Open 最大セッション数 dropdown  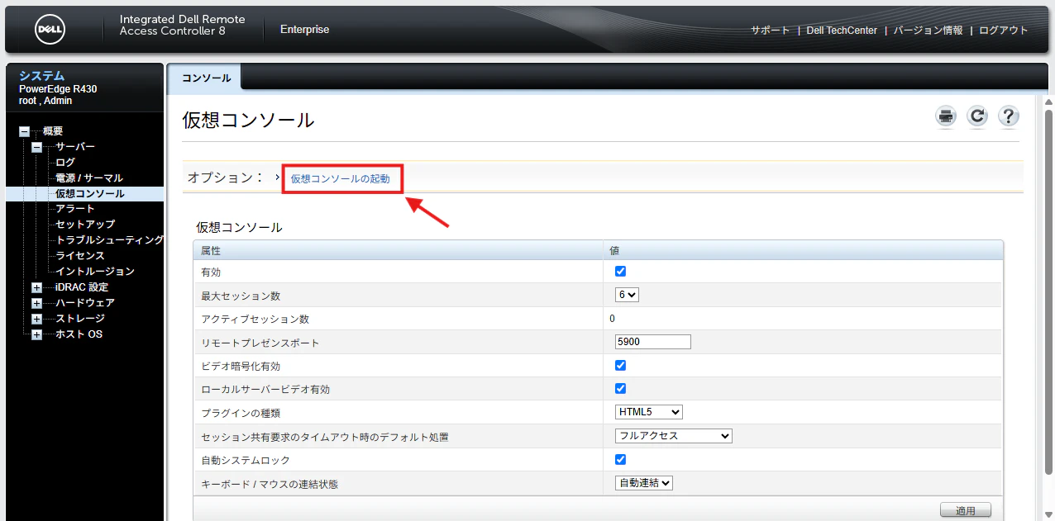pos(627,295)
